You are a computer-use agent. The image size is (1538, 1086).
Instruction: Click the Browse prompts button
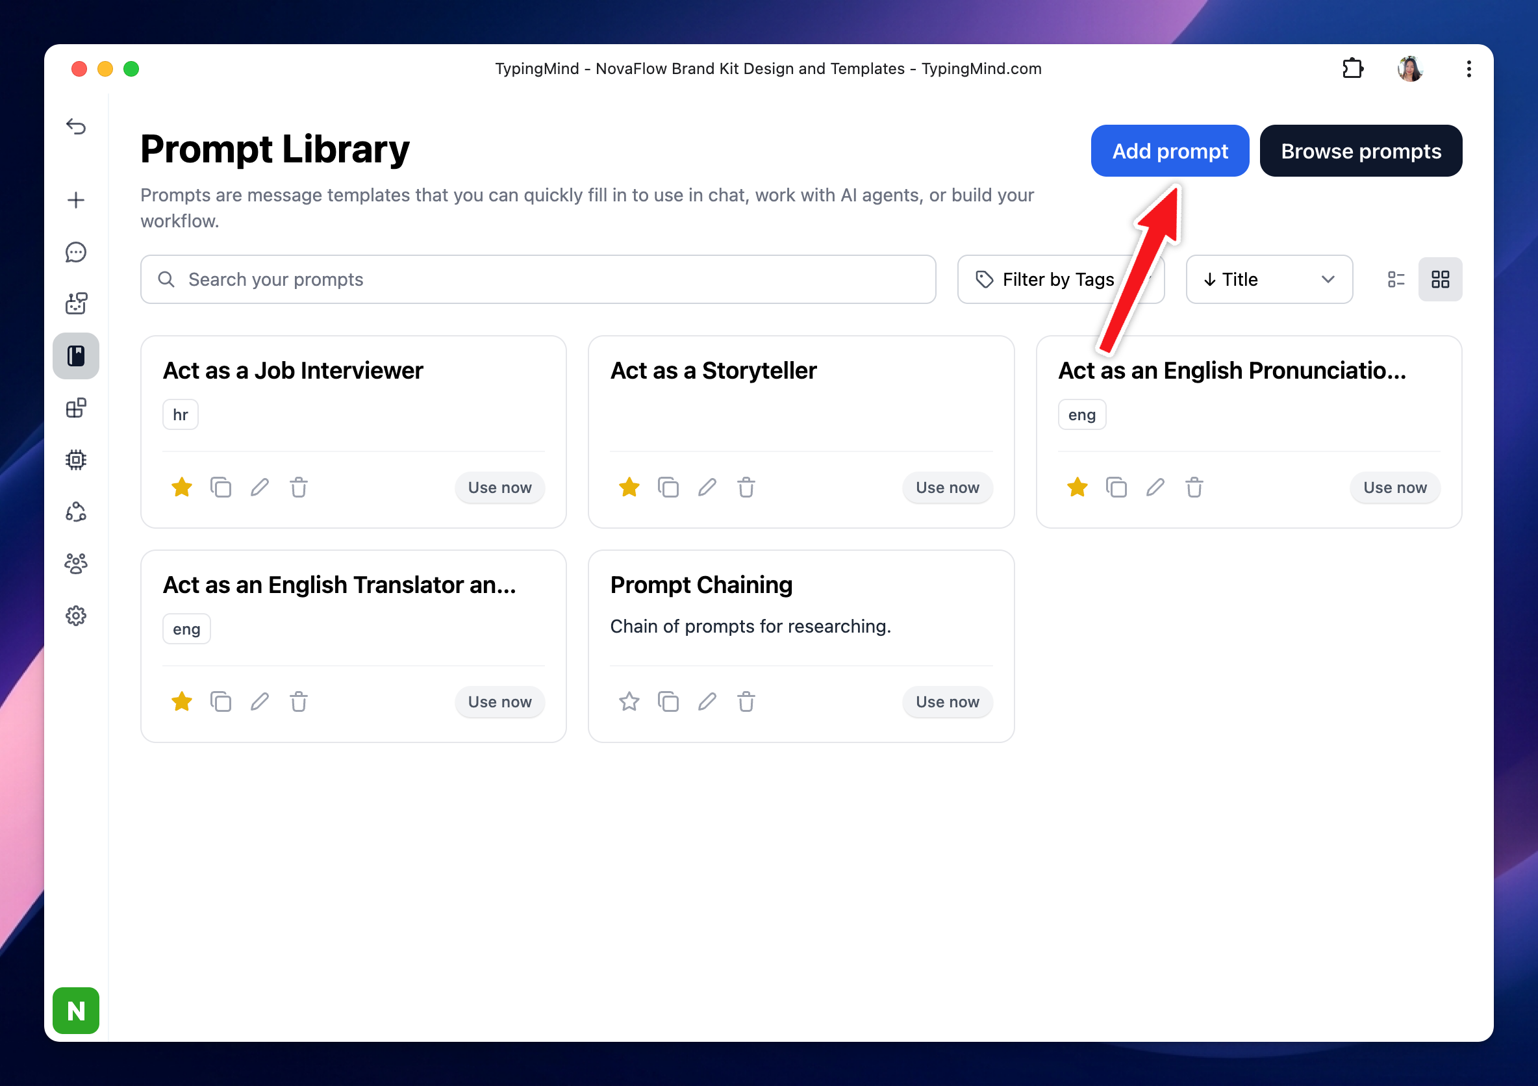[x=1361, y=151]
